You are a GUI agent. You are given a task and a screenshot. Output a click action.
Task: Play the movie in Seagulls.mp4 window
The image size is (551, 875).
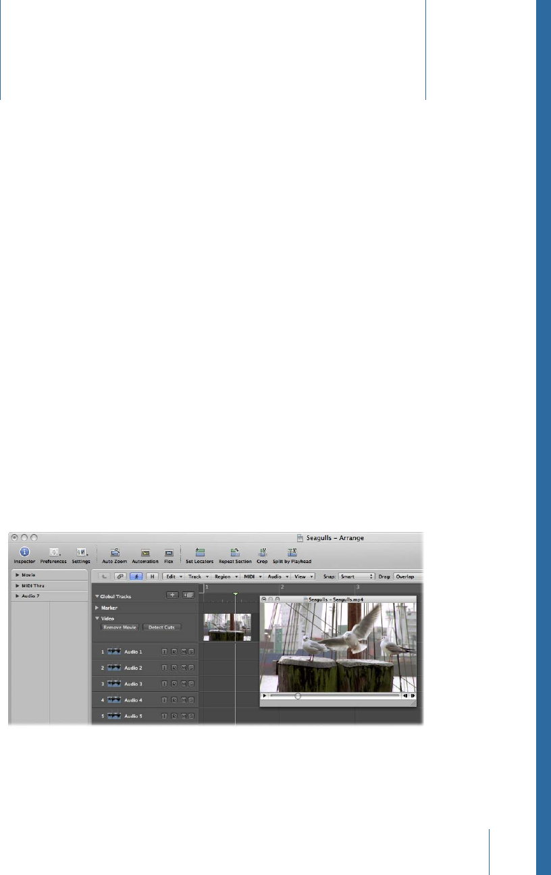point(265,695)
